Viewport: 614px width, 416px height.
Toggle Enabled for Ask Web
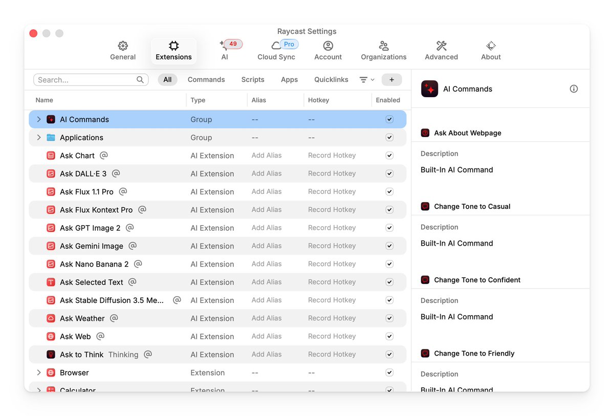click(x=389, y=336)
